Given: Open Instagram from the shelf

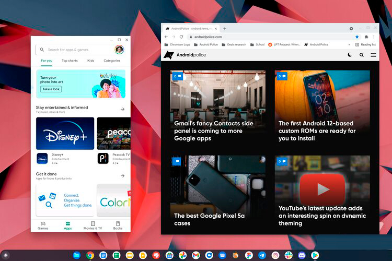Looking at the screenshot, I should 275,255.
